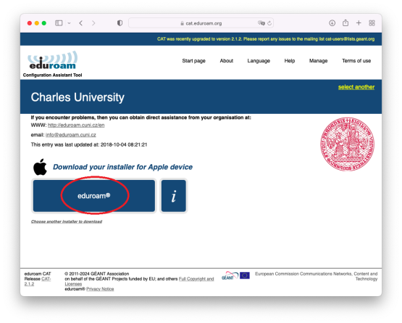This screenshot has width=402, height=323.
Task: Open the Share icon in toolbar
Action: tap(346, 23)
